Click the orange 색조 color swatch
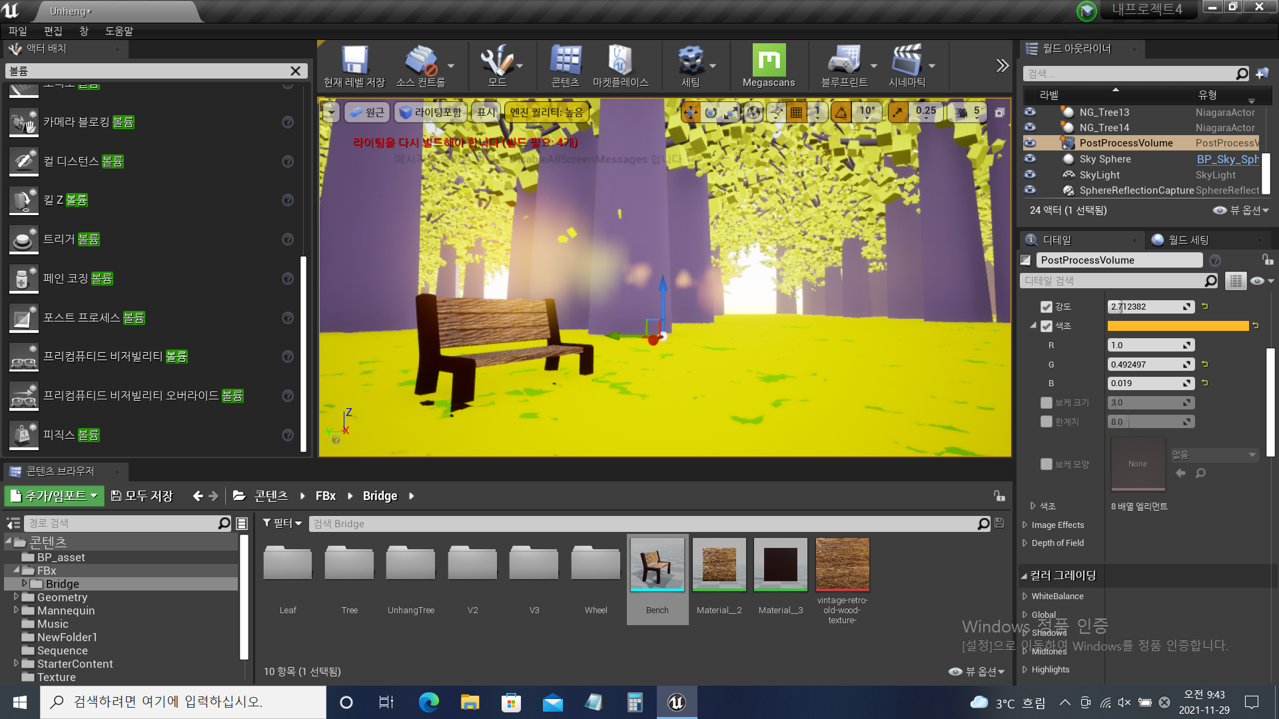The image size is (1279, 719). (x=1177, y=326)
